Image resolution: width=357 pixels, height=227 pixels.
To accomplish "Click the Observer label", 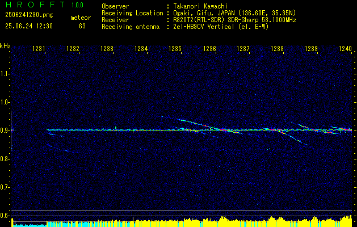I will coord(115,6).
